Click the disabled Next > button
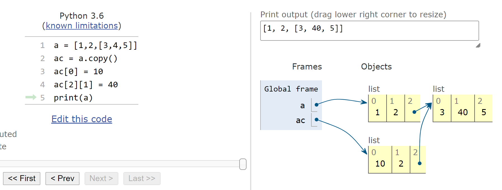This screenshot has height=190, width=502. click(101, 179)
